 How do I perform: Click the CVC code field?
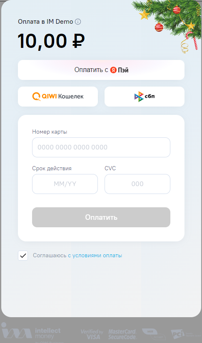click(137, 184)
